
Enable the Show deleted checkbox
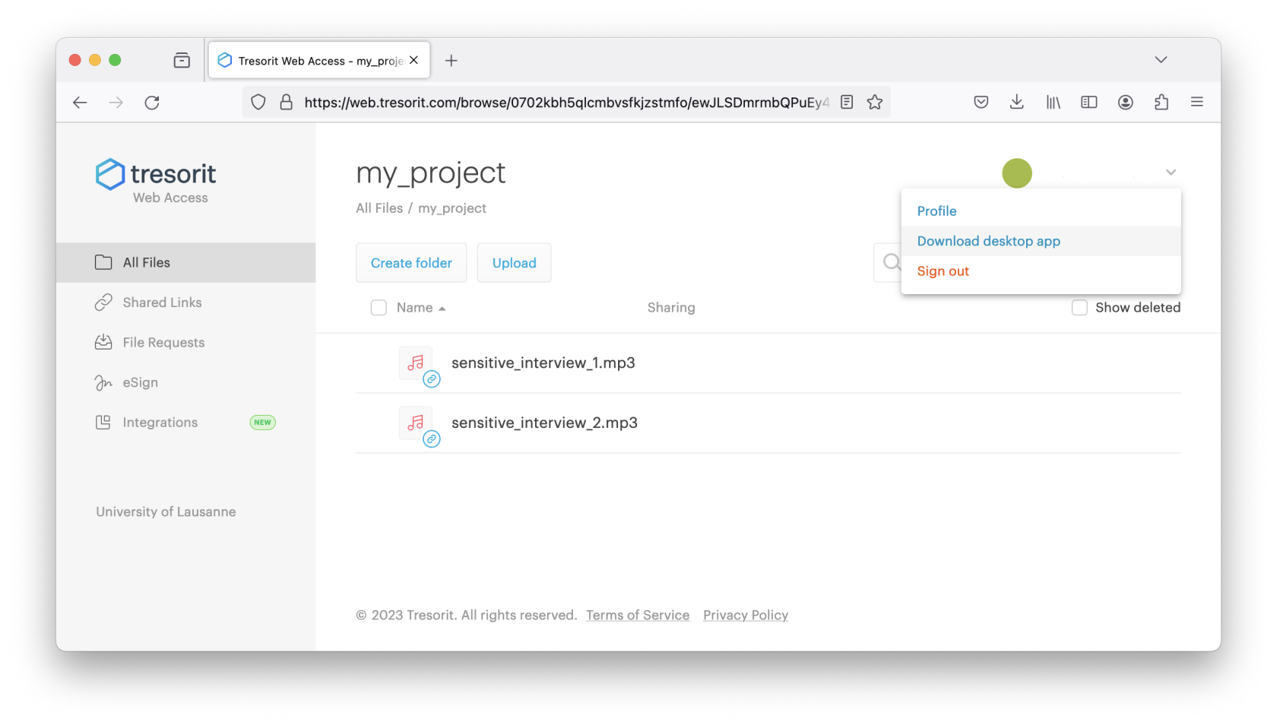[1079, 308]
